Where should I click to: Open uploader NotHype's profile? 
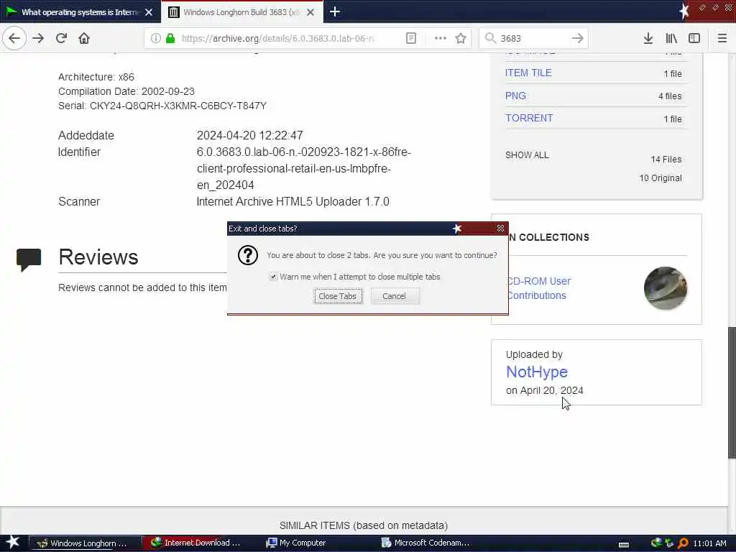536,372
